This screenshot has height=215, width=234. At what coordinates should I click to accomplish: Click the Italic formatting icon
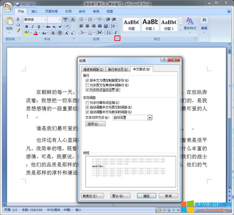point(33,26)
